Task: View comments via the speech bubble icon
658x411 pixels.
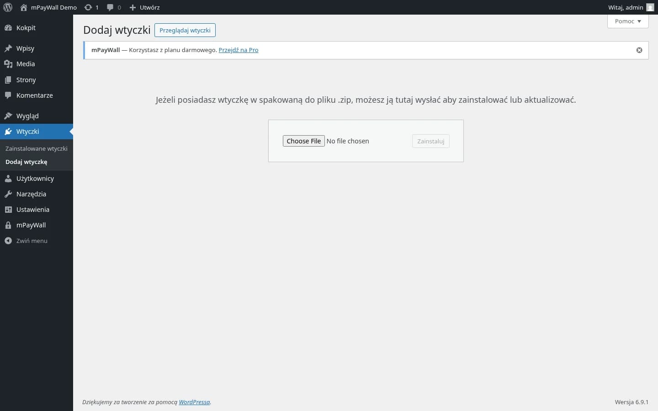Action: coord(110,7)
